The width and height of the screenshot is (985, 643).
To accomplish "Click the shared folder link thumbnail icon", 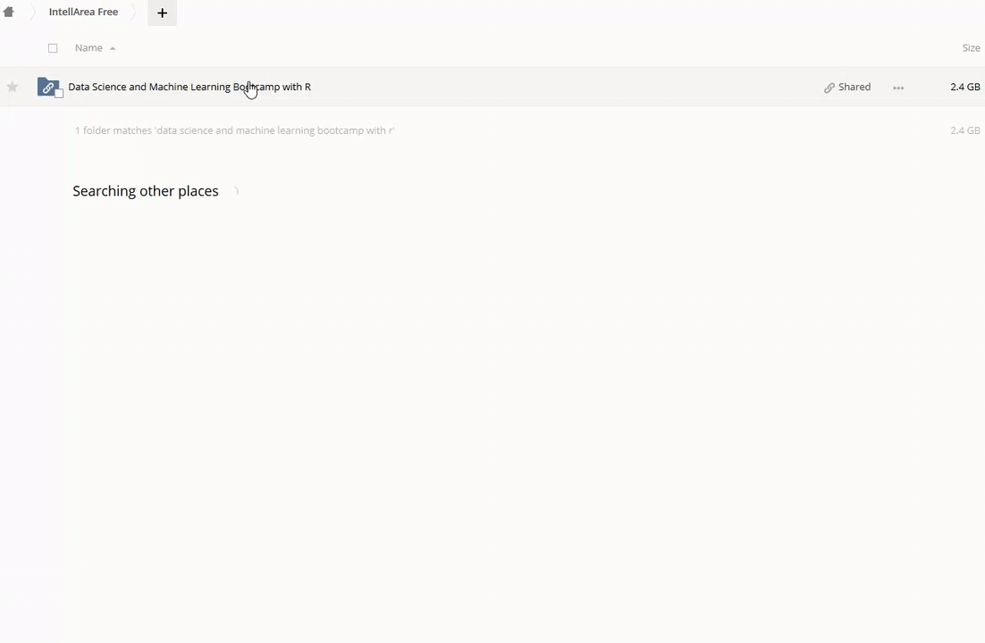I will point(47,87).
